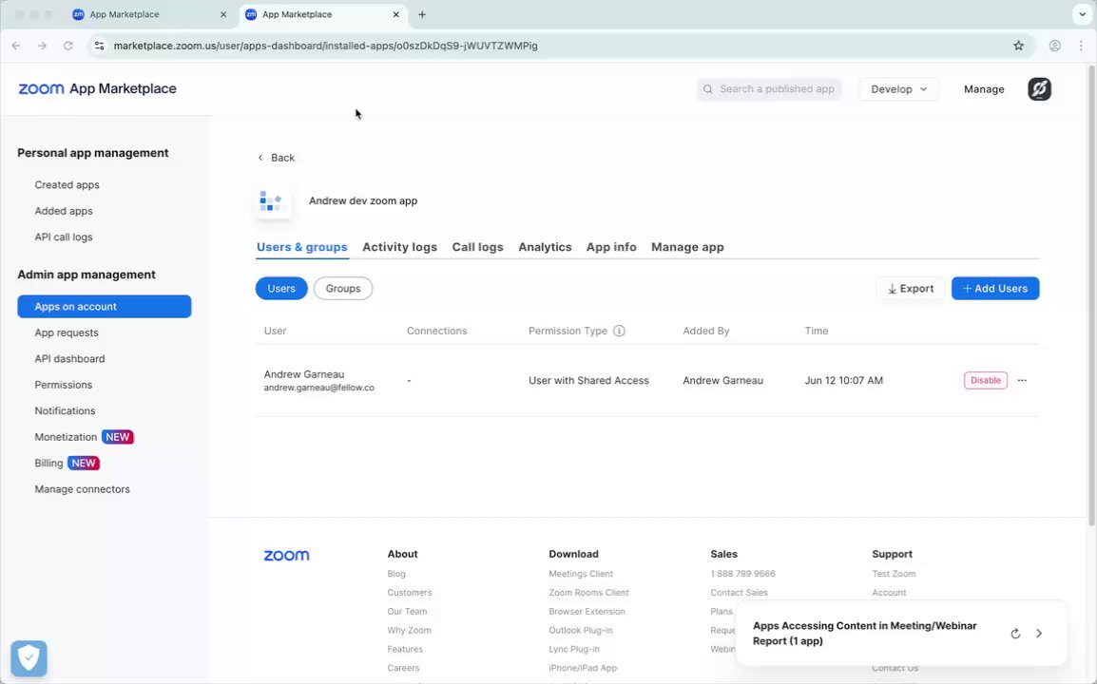Open Permissions in the sidebar

pos(63,385)
